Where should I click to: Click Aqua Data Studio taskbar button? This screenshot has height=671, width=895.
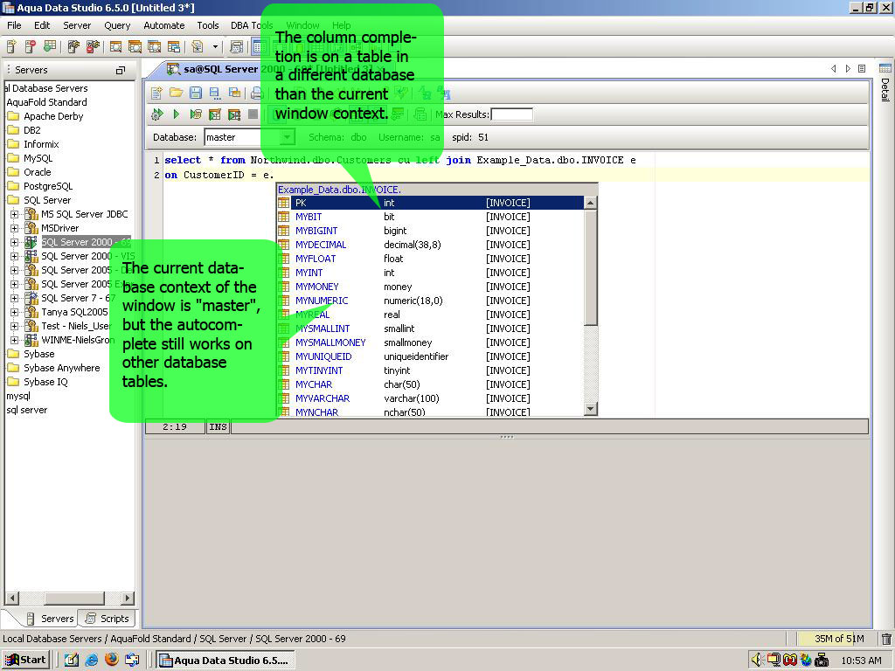click(225, 661)
